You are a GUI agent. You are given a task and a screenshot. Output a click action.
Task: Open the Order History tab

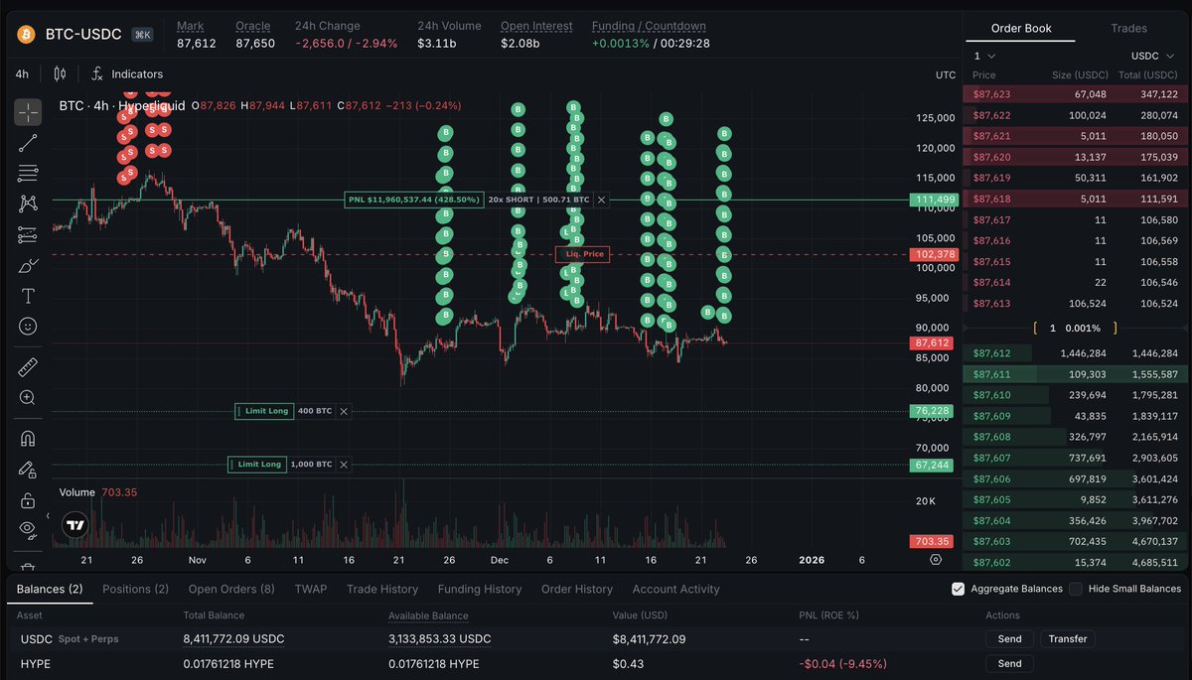[x=577, y=589]
